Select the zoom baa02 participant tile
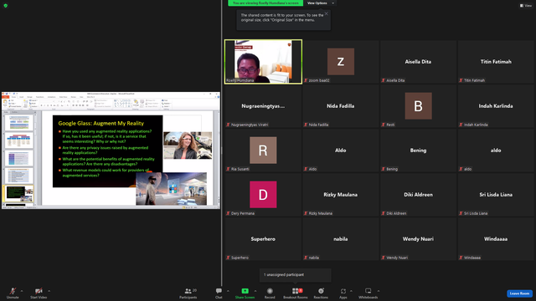This screenshot has height=301, width=536. 341,62
